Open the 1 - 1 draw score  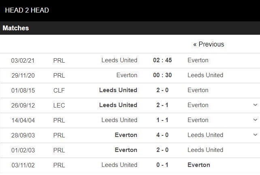pos(162,120)
